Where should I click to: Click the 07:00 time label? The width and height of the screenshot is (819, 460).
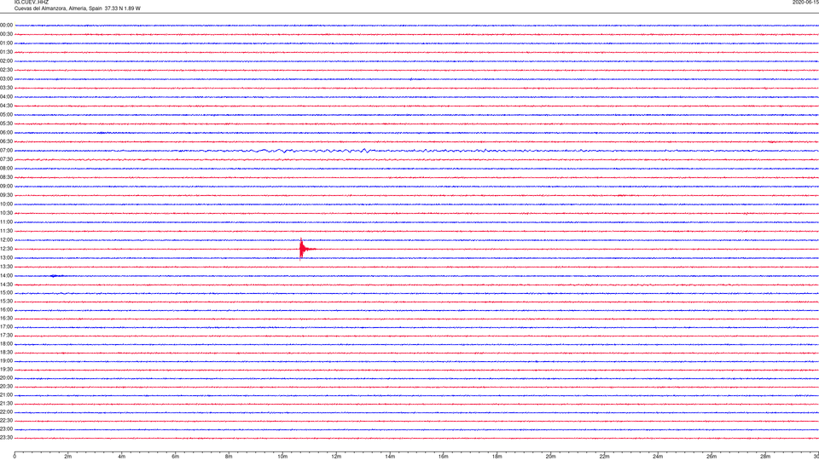point(6,151)
